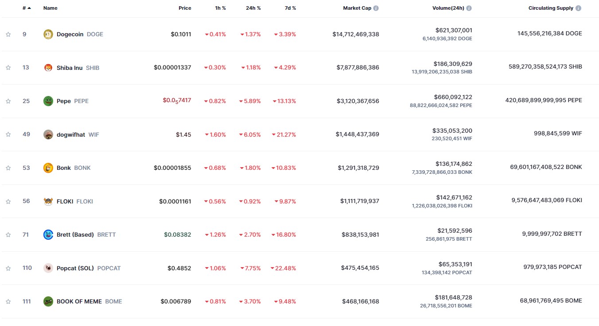Click the Circulating Supply info icon
Image resolution: width=599 pixels, height=326 pixels.
(578, 8)
